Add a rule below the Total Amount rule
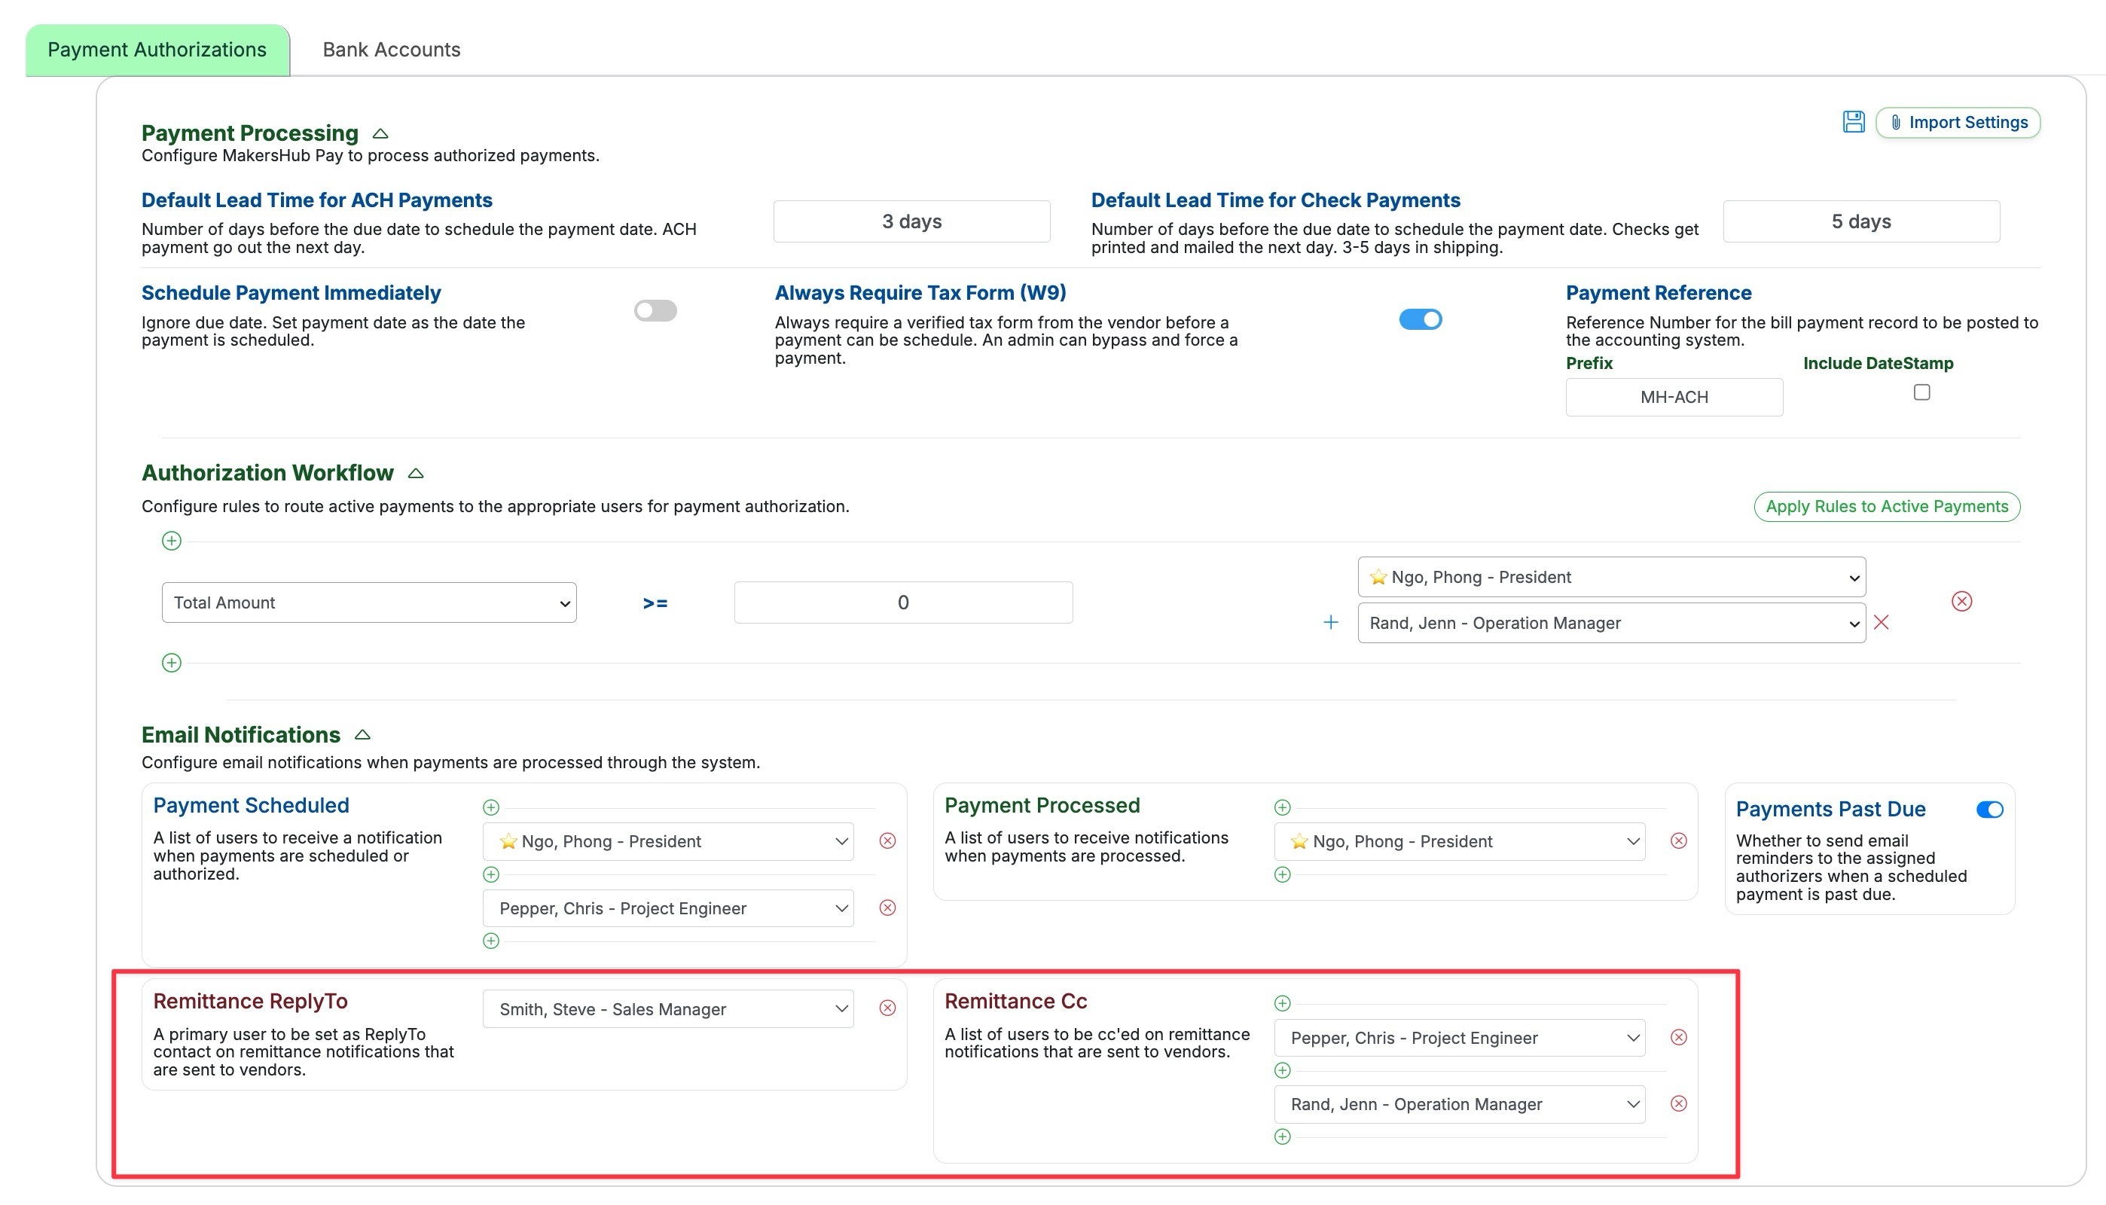 tap(171, 663)
